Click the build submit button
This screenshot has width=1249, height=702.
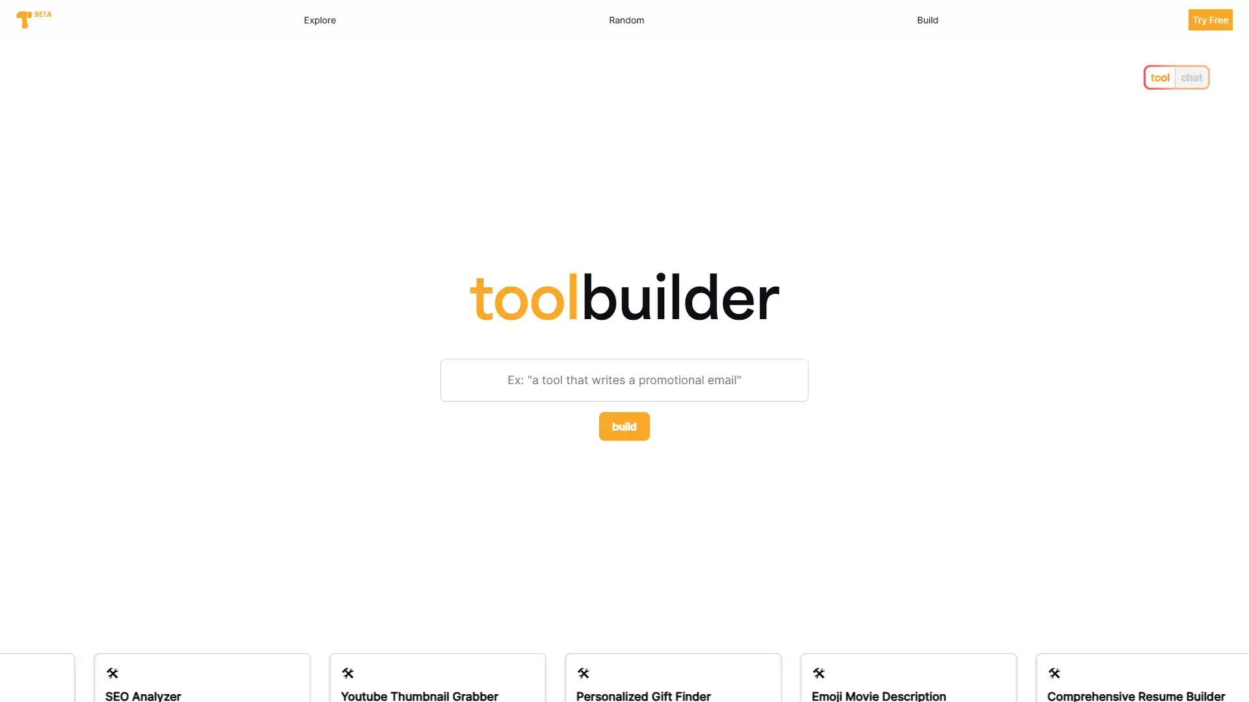pyautogui.click(x=624, y=426)
